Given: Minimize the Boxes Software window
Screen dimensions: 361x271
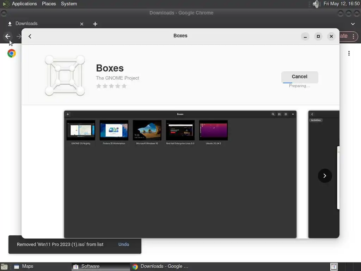Looking at the screenshot, I should pos(305,36).
